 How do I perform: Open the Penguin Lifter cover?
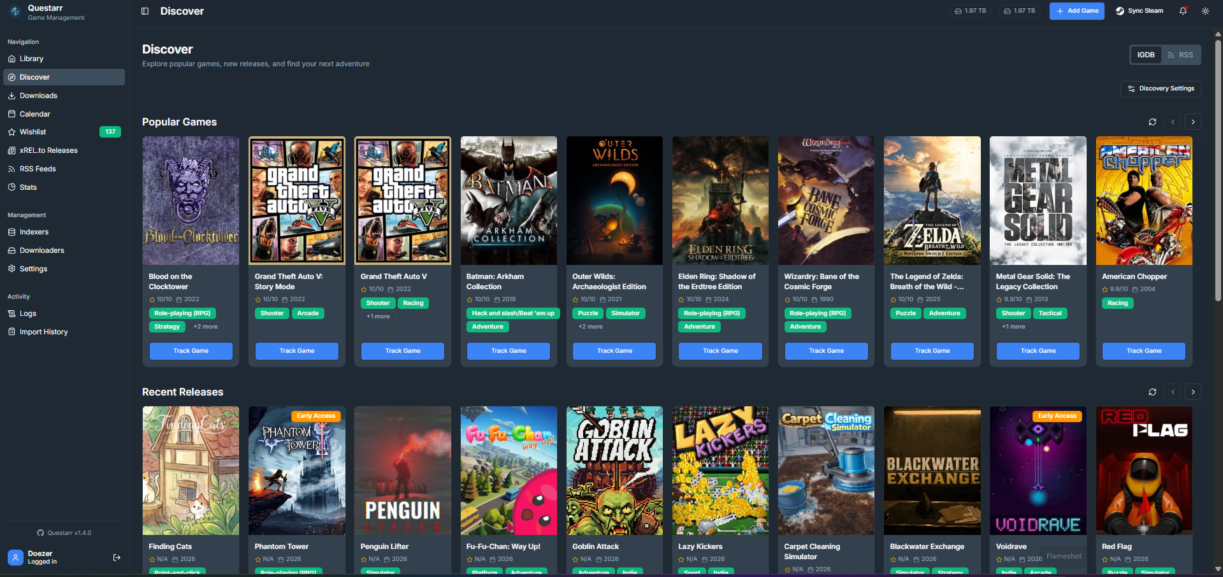[403, 471]
